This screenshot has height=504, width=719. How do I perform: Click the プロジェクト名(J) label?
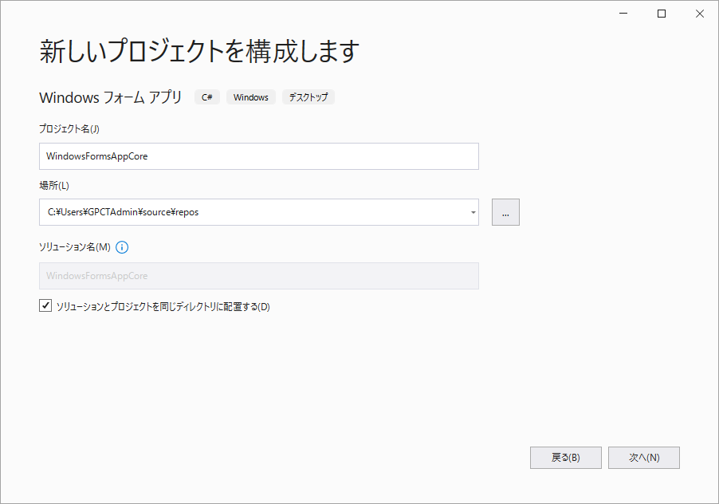coord(69,129)
